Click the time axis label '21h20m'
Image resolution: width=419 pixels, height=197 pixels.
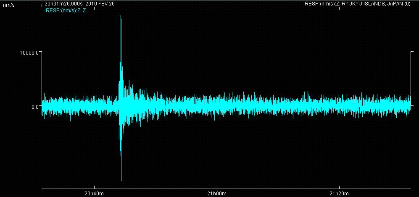[x=339, y=193]
